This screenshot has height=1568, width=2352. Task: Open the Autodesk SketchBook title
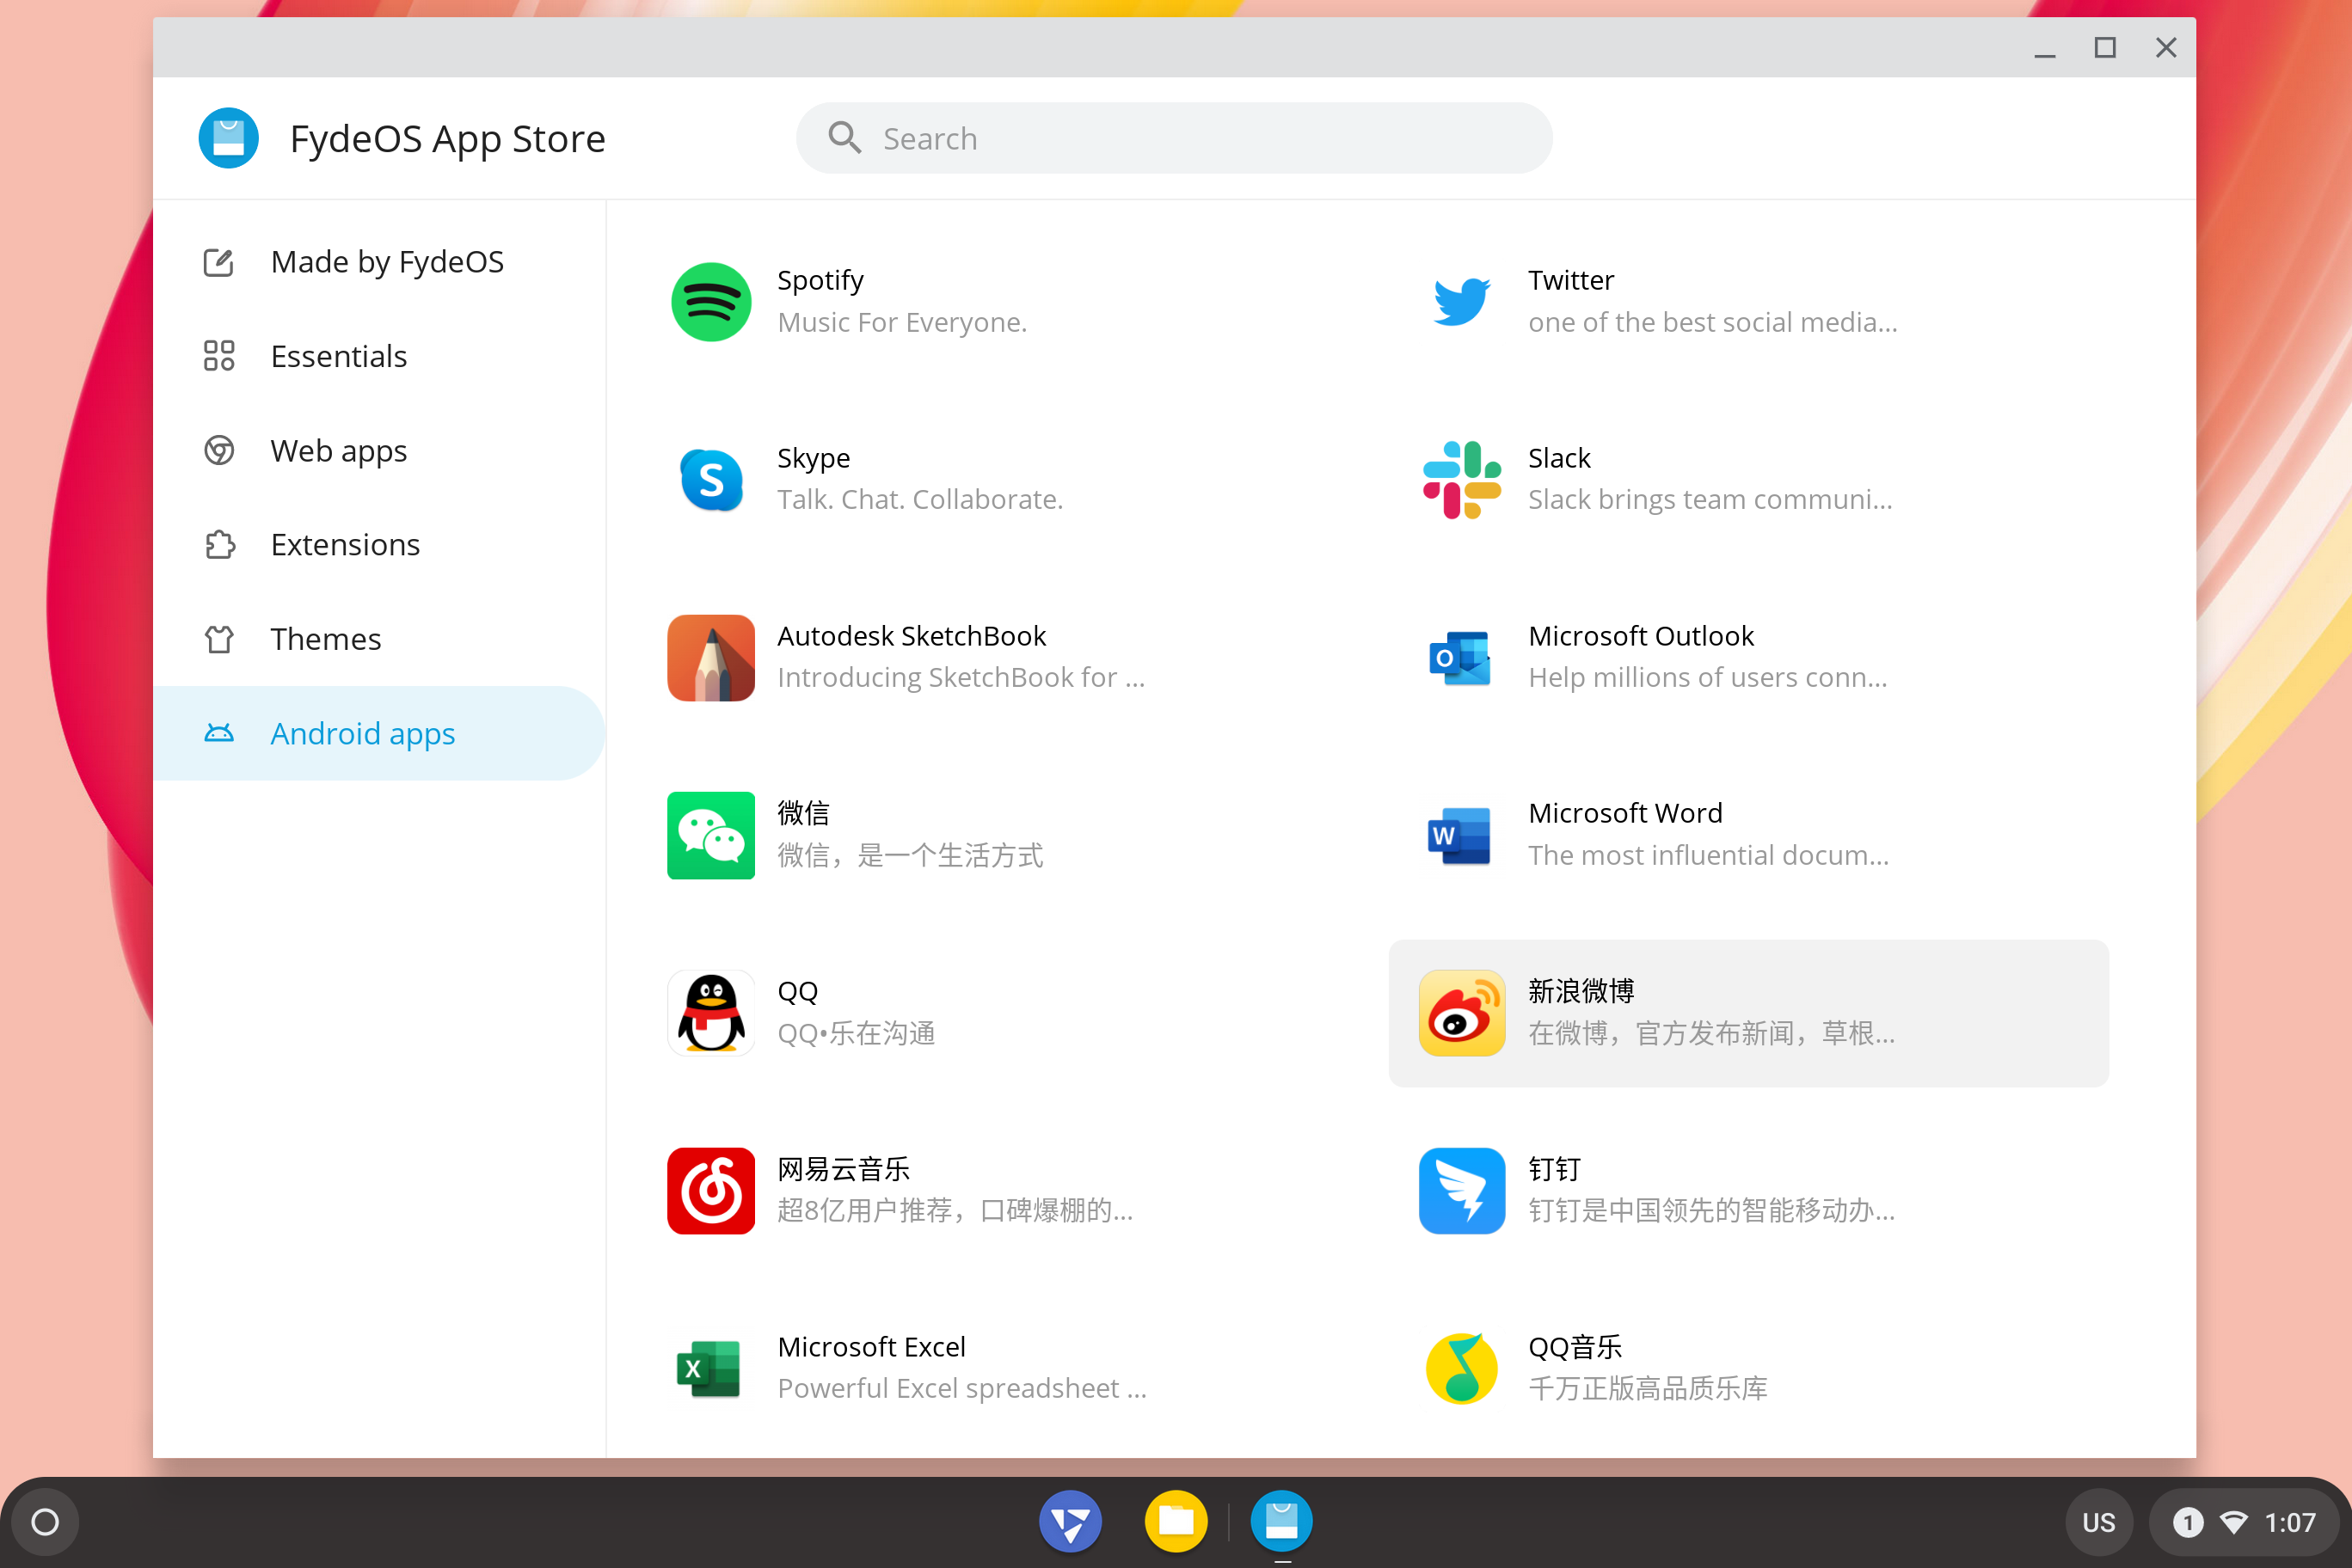point(912,637)
